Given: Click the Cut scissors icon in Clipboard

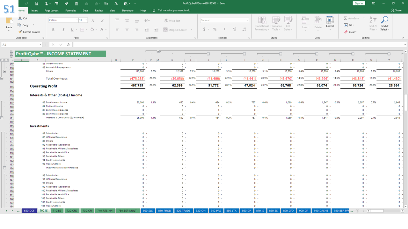Looking at the screenshot, I should [x=20, y=18].
